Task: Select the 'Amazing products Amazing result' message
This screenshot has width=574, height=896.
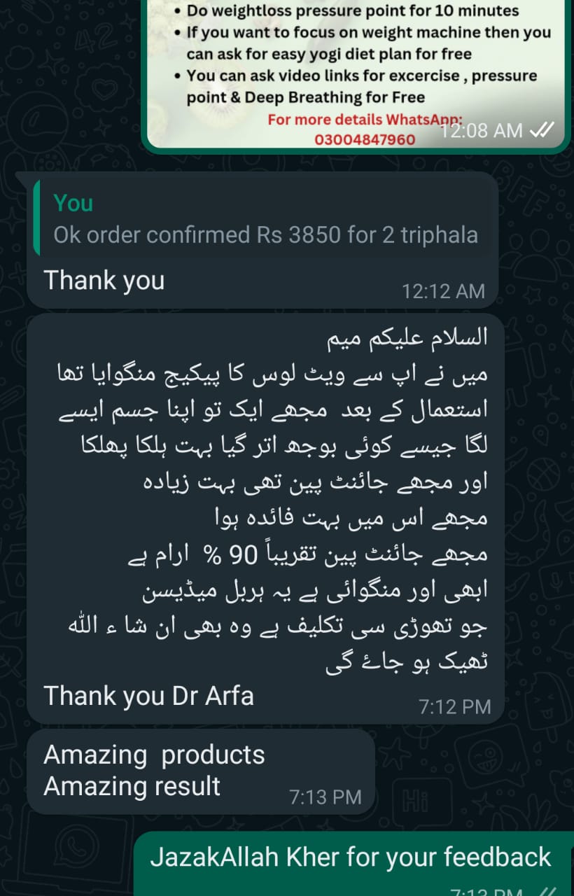Action: coord(200,771)
